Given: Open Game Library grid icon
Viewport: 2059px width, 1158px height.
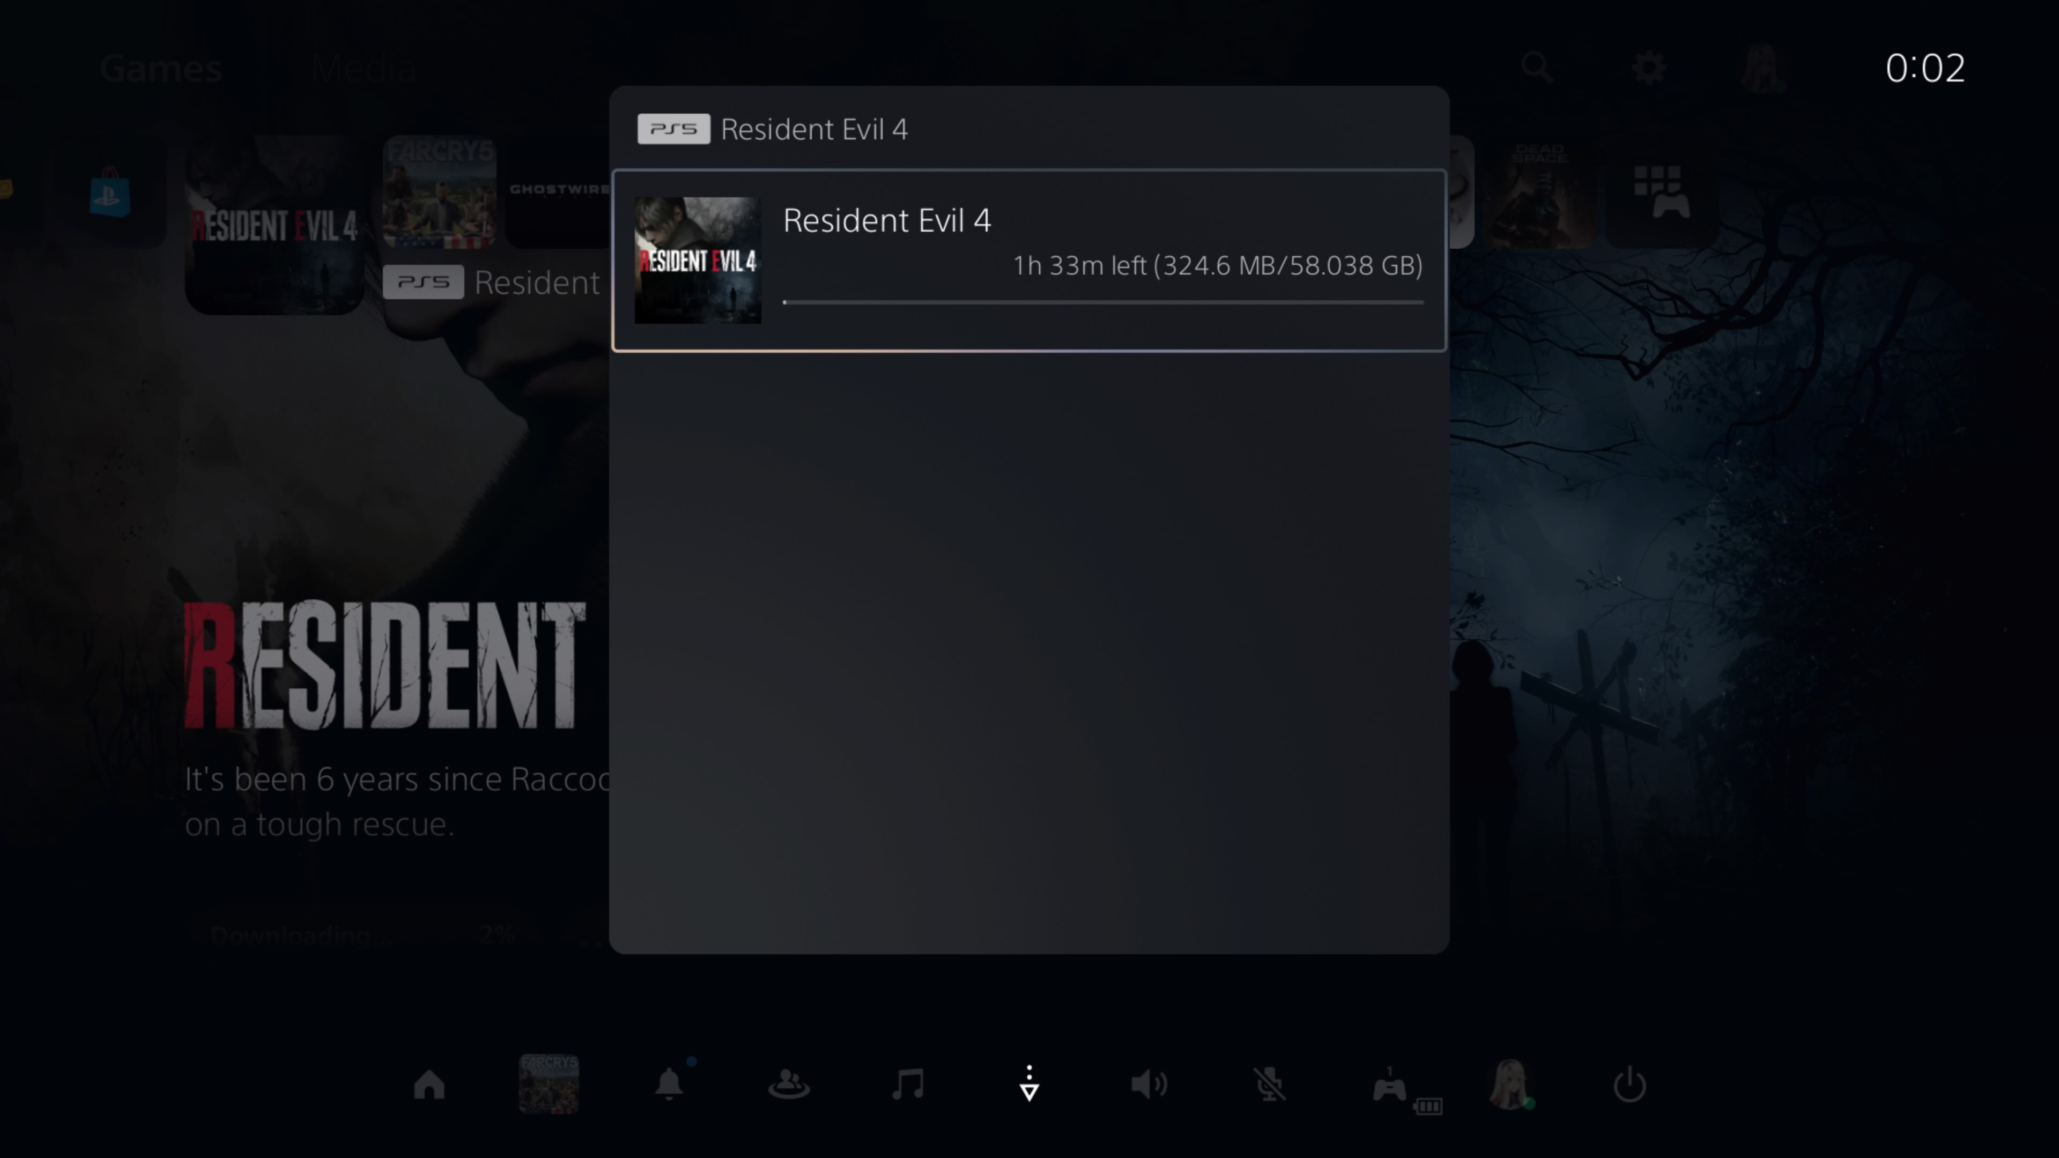Looking at the screenshot, I should point(1662,192).
